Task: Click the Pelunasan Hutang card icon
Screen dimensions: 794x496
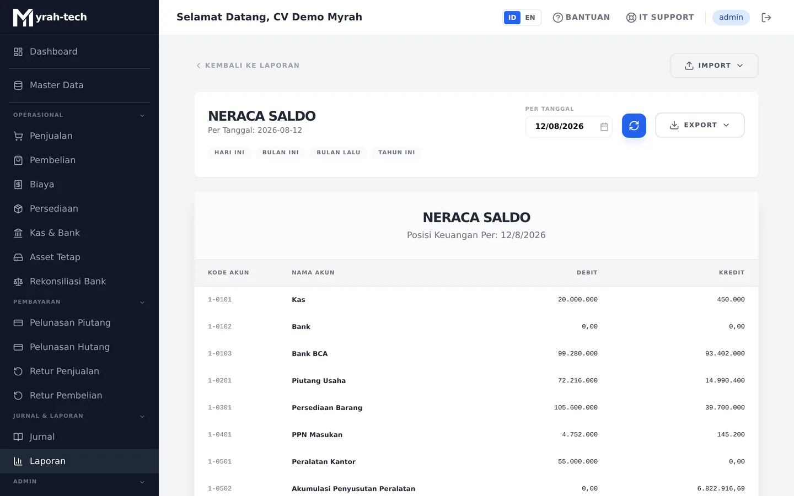Action: (x=18, y=347)
